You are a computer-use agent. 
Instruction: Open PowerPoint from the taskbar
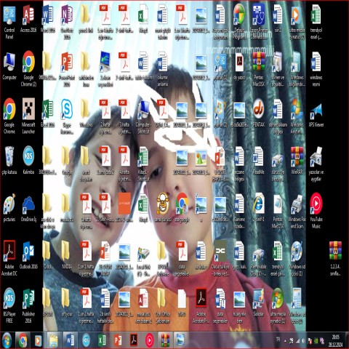(x=118, y=340)
